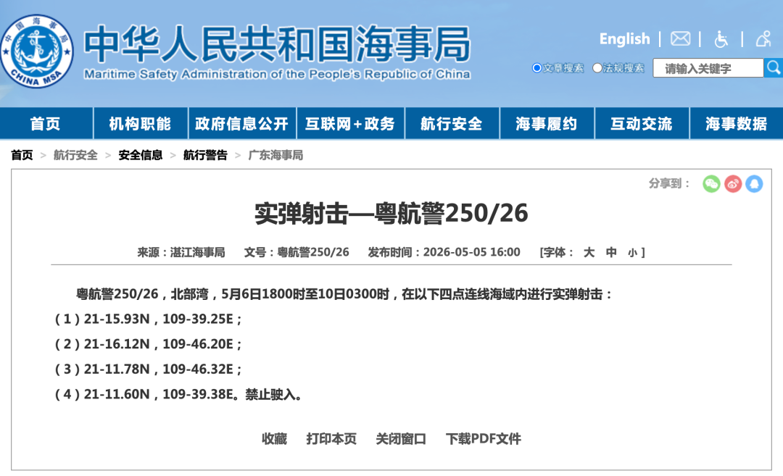Screen dimensions: 783x476
Task: Click coordinate line (3) 21-11.78N, 109-46.32E
Action: click(x=149, y=369)
